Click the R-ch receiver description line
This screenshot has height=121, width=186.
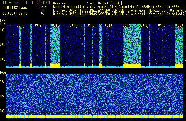[119, 14]
